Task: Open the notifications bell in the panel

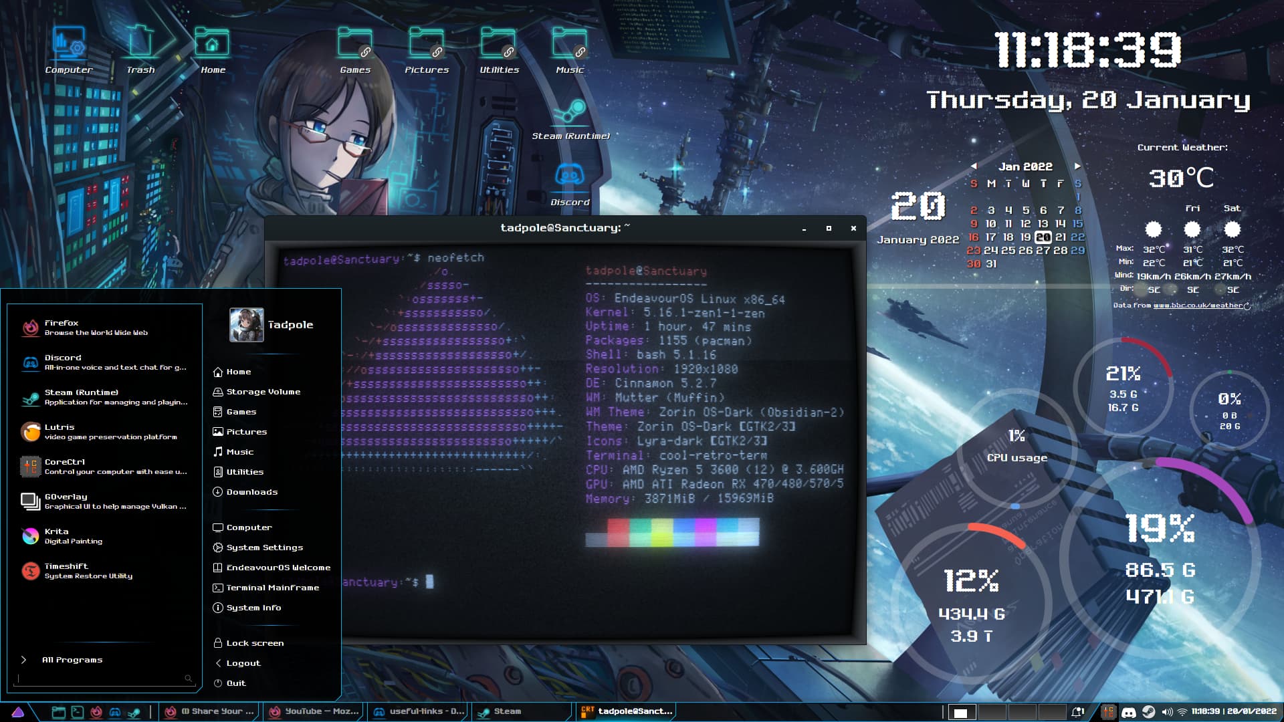Action: [x=1077, y=712]
